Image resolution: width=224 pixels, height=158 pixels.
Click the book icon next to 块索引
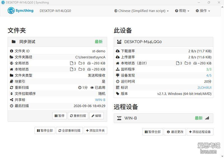[x=11, y=81]
